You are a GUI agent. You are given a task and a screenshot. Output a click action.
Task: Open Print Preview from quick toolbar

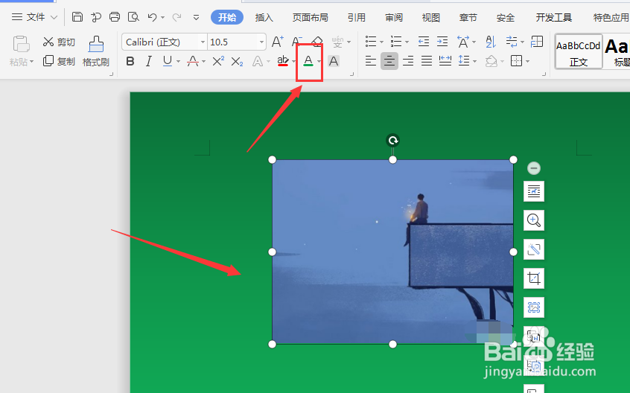[x=133, y=17]
